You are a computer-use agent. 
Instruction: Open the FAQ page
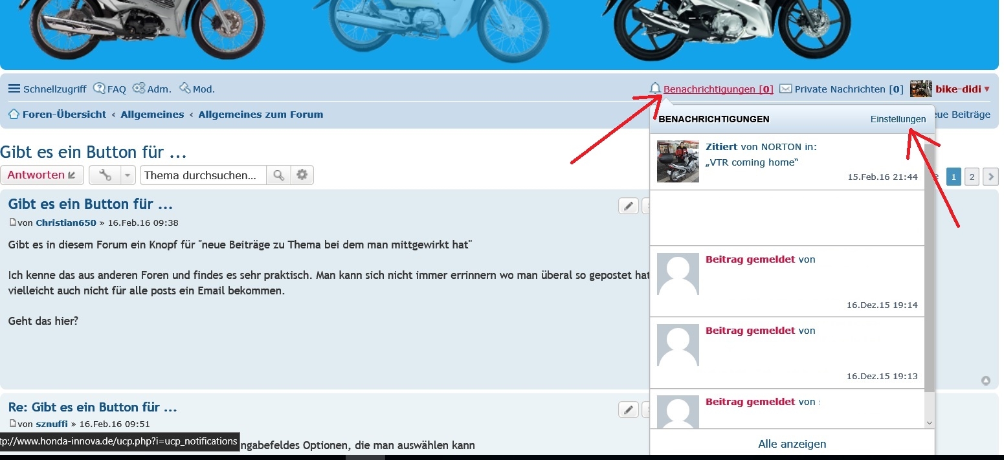pyautogui.click(x=109, y=89)
